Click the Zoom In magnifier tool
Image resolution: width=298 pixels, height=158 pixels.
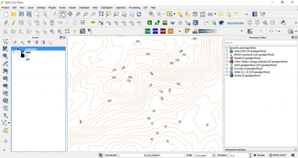pos(78,14)
